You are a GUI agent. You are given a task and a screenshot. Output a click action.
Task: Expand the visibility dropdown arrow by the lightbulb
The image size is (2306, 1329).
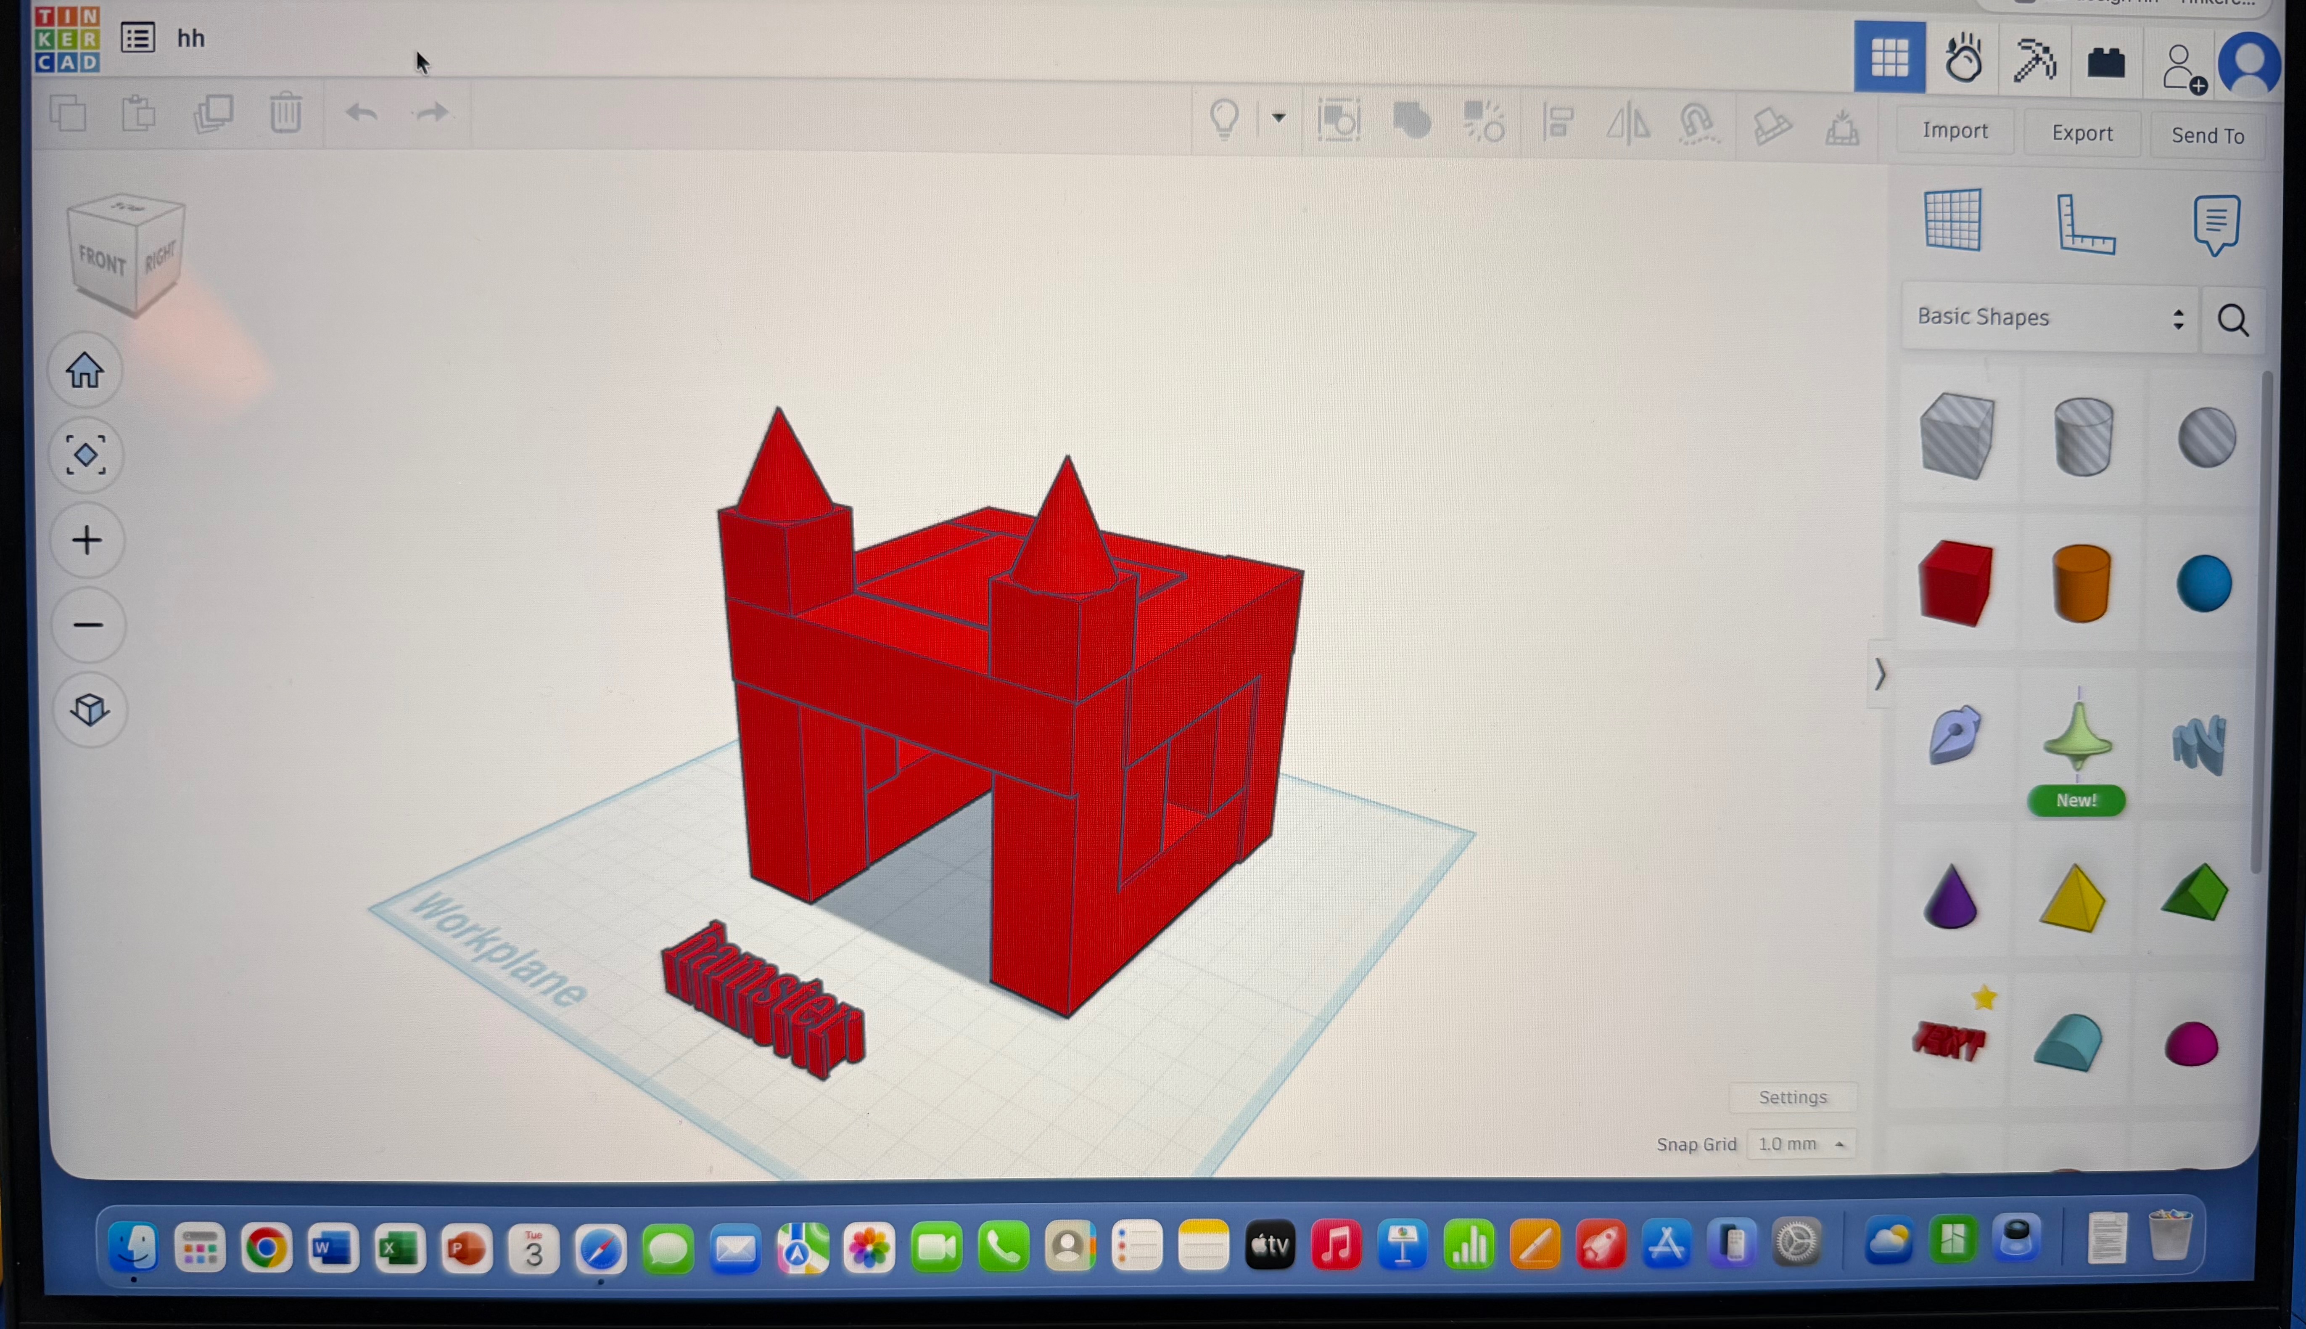(x=1279, y=118)
